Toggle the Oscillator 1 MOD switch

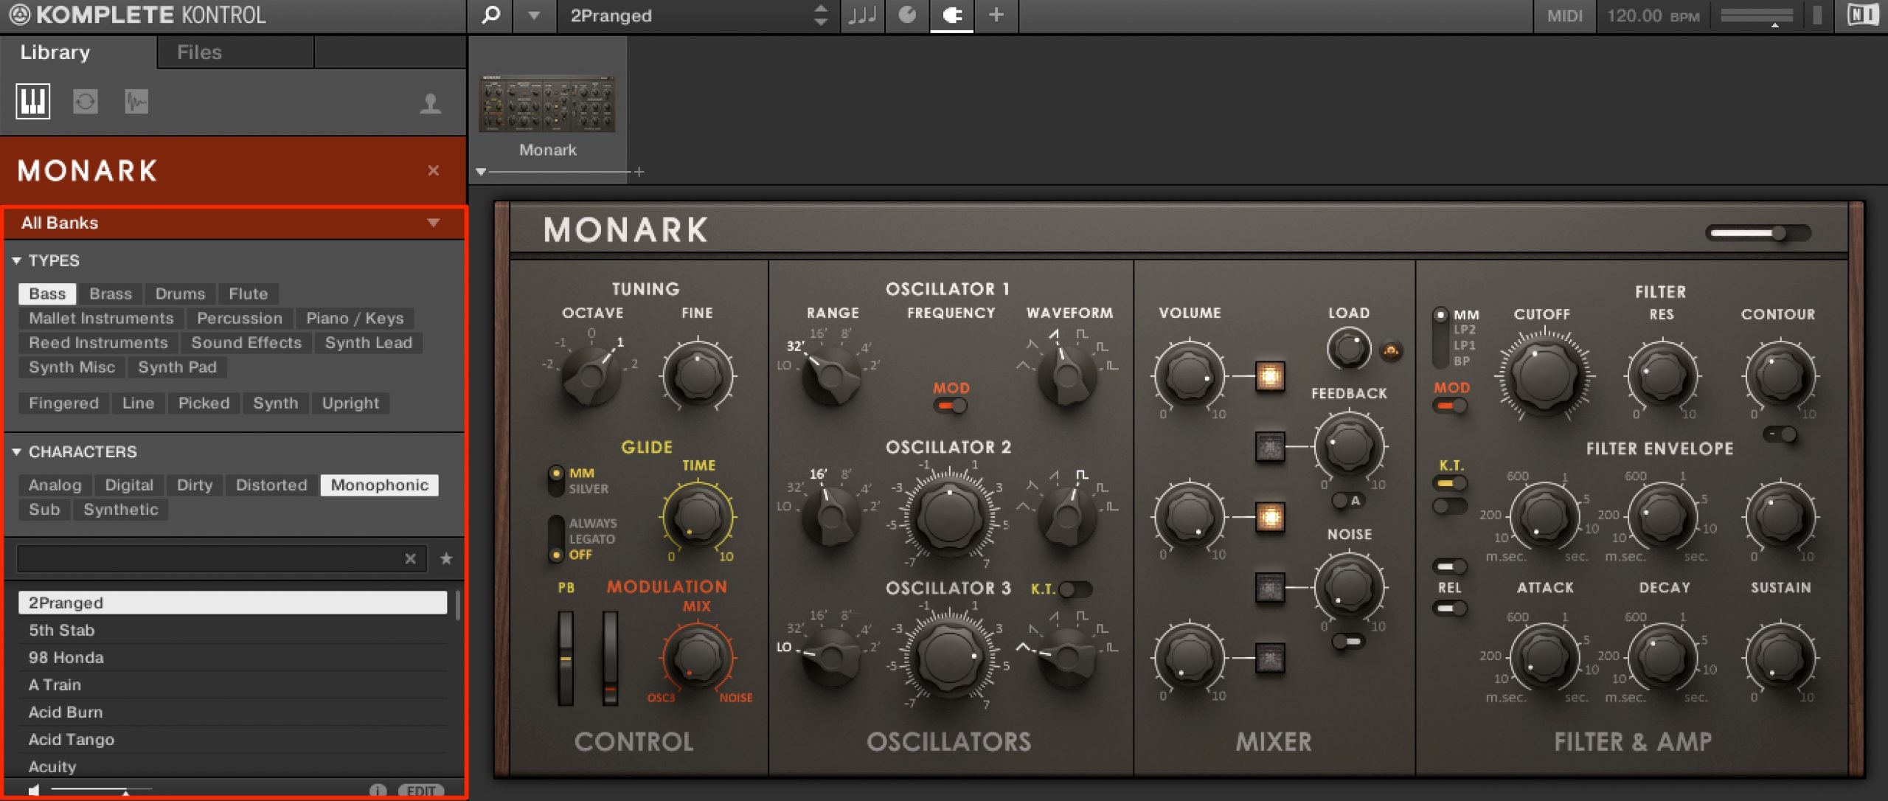point(951,406)
